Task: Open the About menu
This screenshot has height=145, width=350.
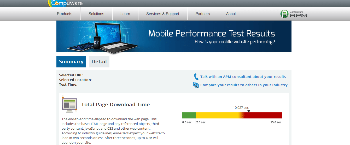Action: pyautogui.click(x=231, y=14)
